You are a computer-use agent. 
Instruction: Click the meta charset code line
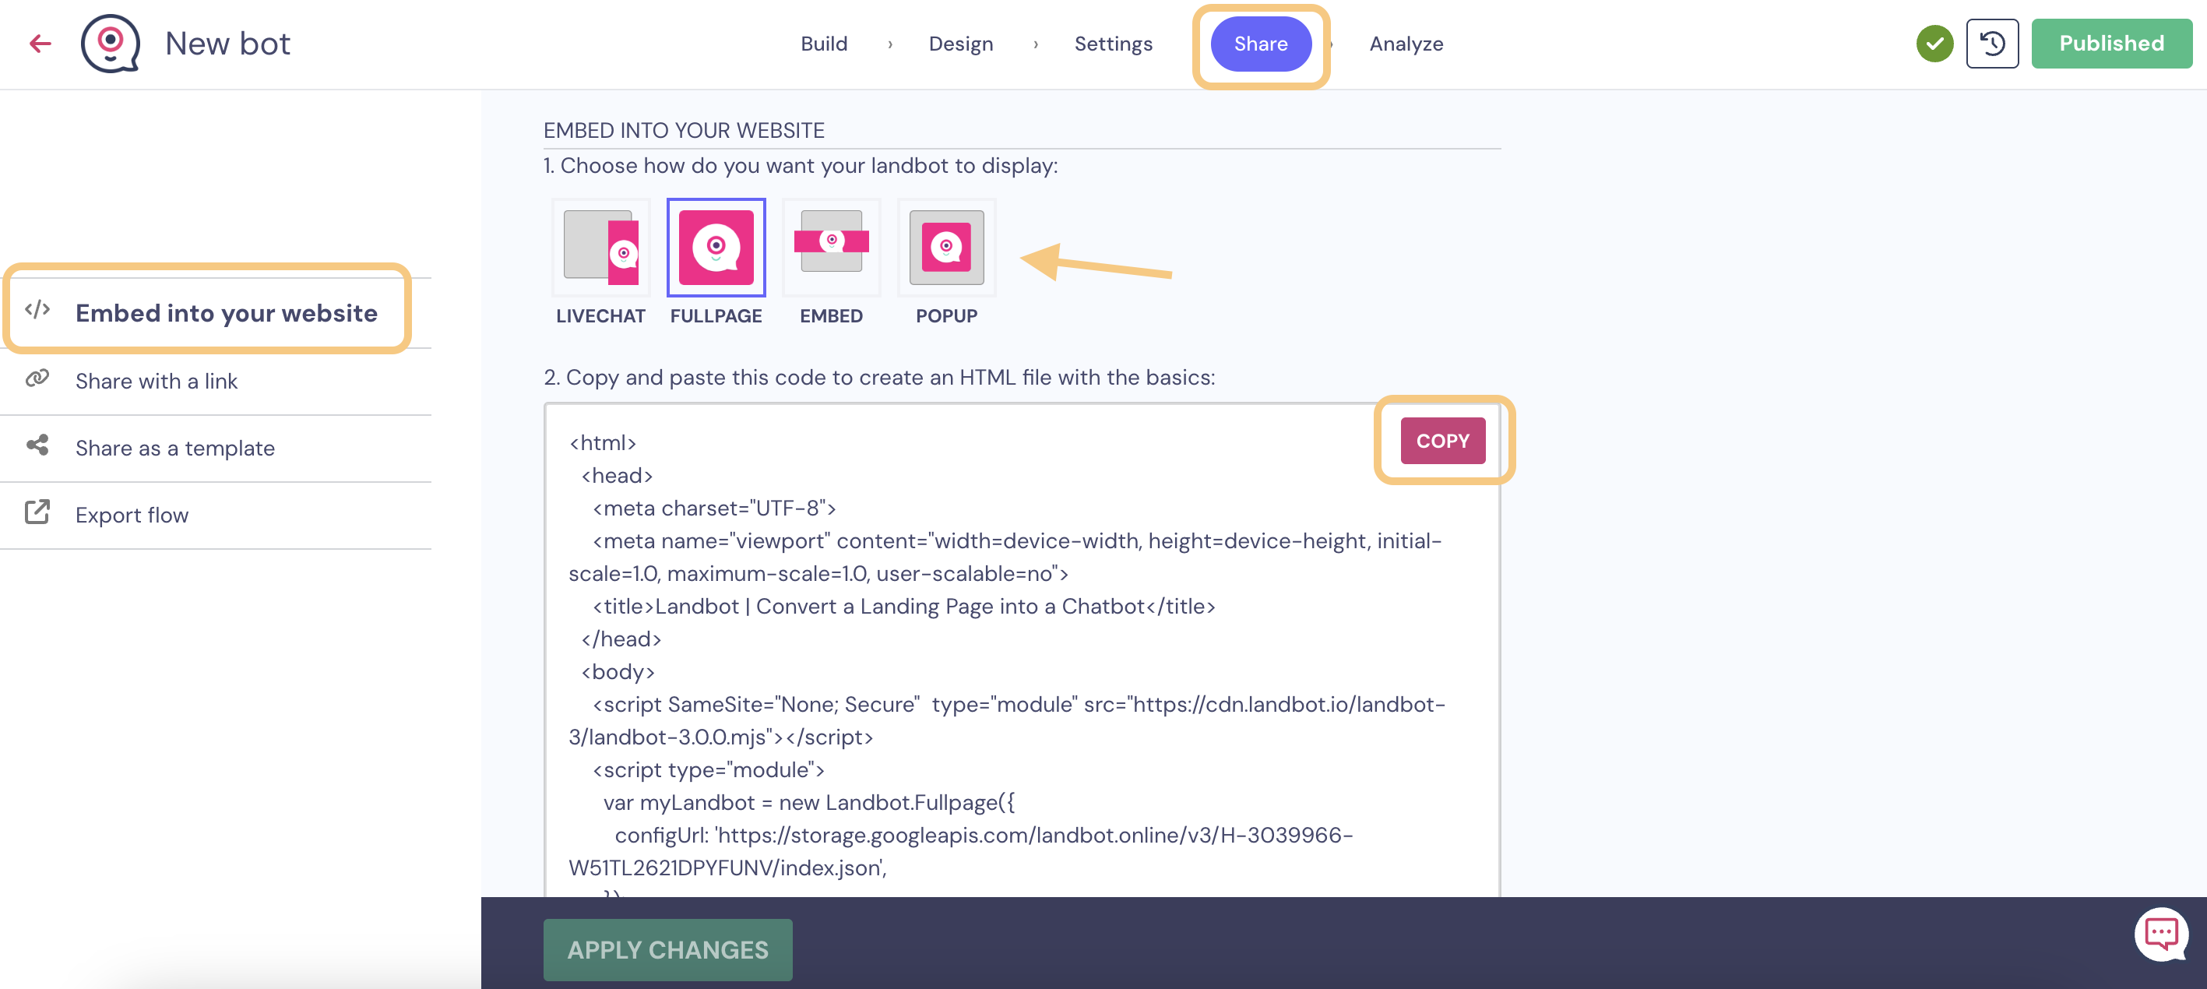[x=713, y=509]
